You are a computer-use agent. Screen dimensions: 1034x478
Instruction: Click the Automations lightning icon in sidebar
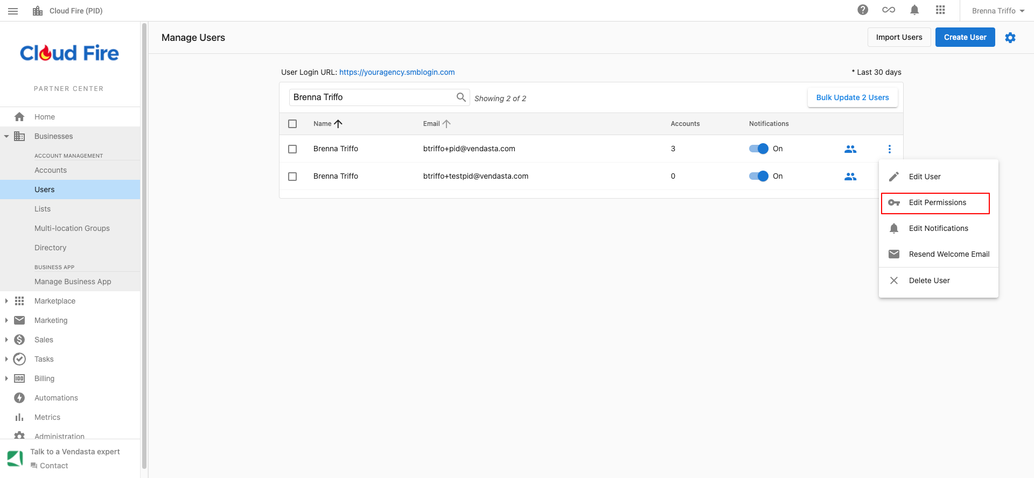click(19, 398)
